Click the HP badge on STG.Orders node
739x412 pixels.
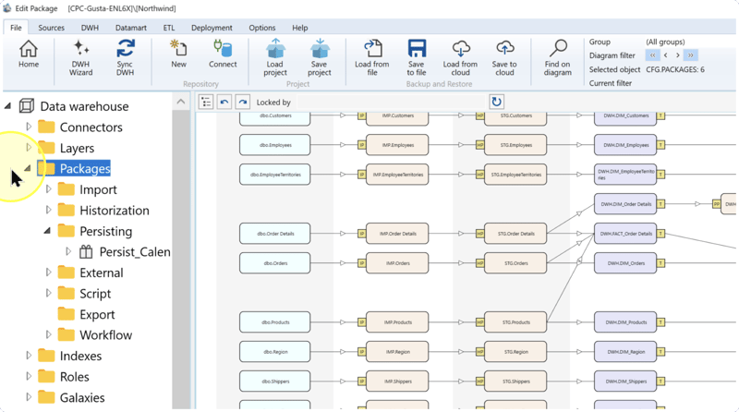tap(479, 263)
